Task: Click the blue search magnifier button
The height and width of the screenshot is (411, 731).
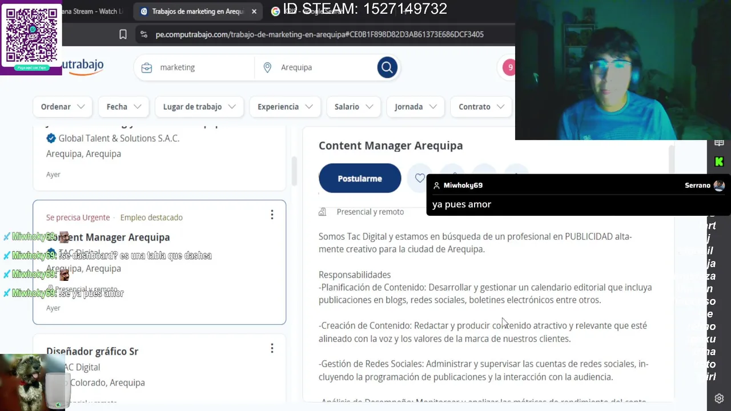Action: pos(387,67)
